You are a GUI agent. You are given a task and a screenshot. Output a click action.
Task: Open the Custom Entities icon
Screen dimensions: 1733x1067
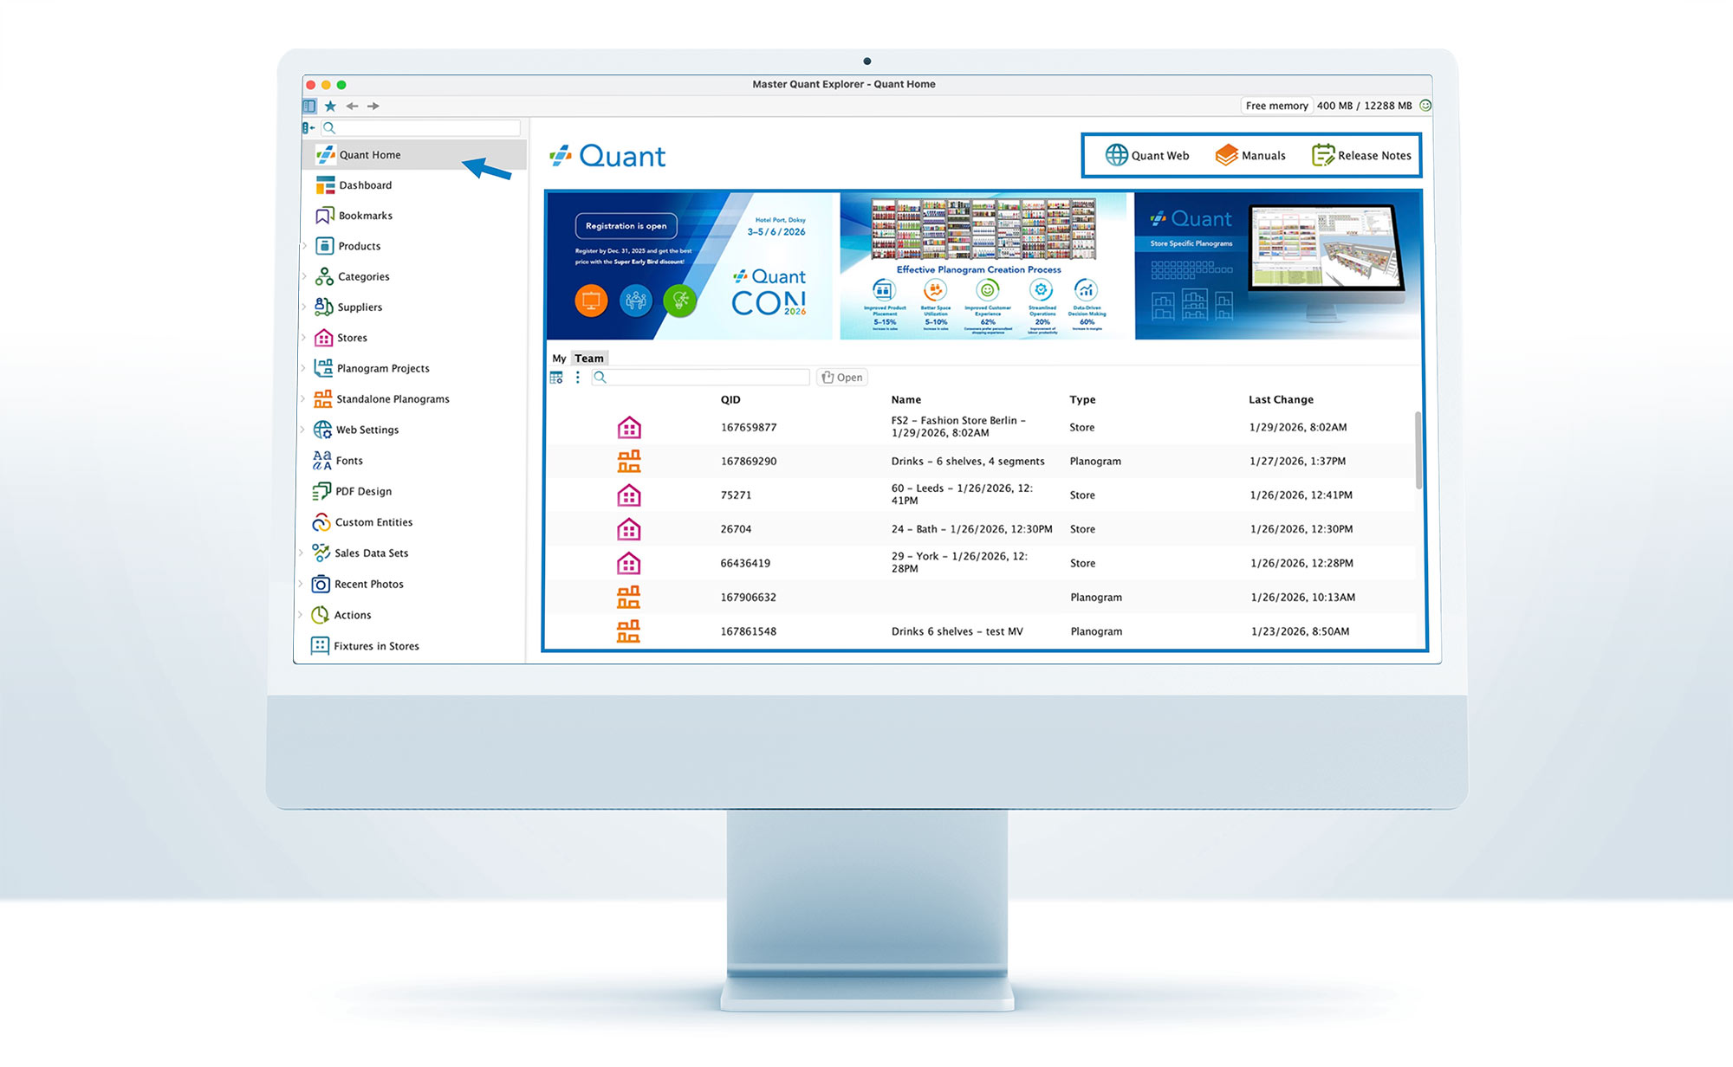(321, 522)
